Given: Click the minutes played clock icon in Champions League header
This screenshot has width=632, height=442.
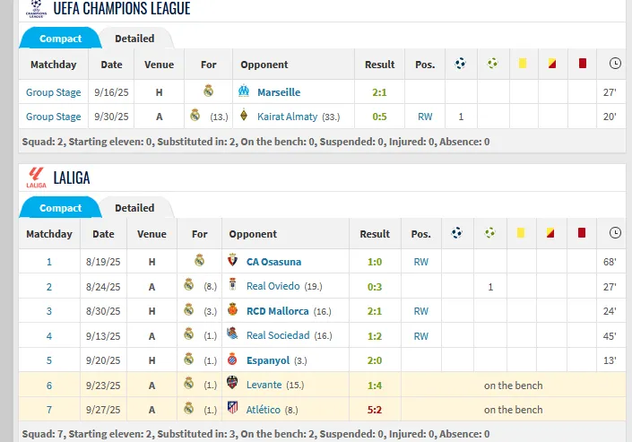Looking at the screenshot, I should coord(615,64).
